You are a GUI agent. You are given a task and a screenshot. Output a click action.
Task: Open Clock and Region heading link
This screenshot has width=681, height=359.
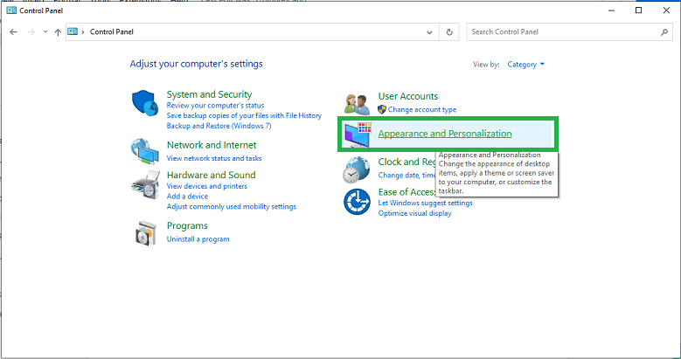[407, 162]
